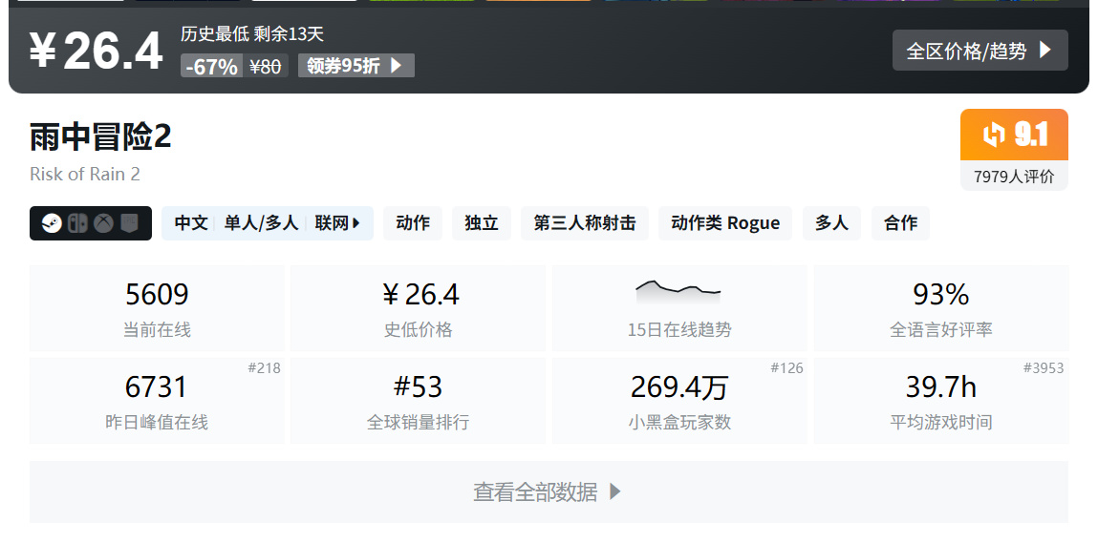The width and height of the screenshot is (1098, 543).
Task: Select the 第三人称射击 genre tag
Action: tap(584, 223)
